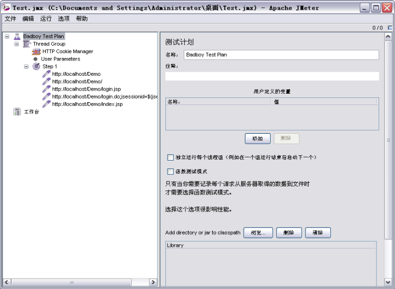Click the sampler icon for index.jsp request
The image size is (395, 289).
46,104
